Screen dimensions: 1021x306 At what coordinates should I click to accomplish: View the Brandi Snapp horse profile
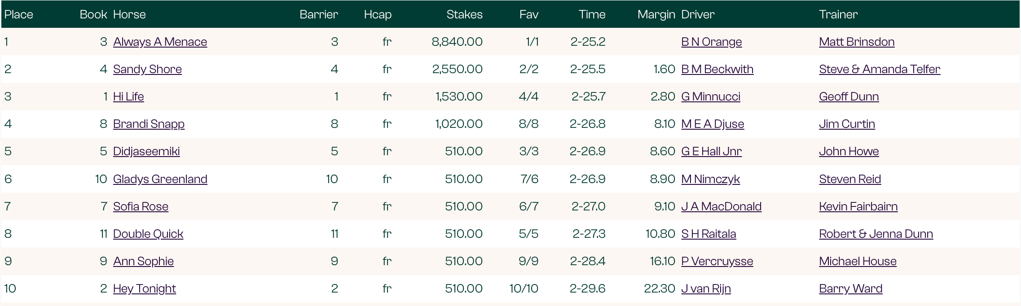149,124
